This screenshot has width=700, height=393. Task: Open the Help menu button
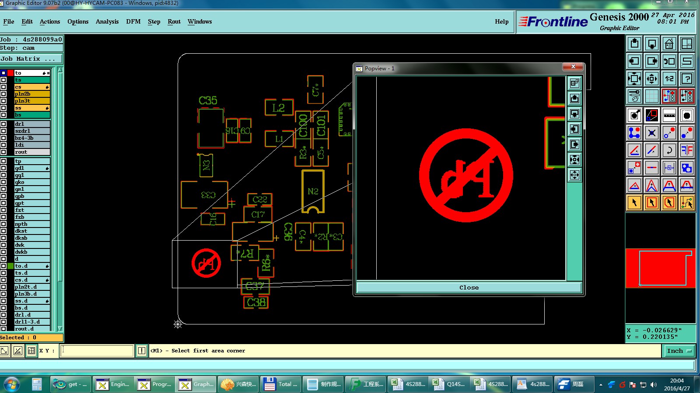click(502, 21)
